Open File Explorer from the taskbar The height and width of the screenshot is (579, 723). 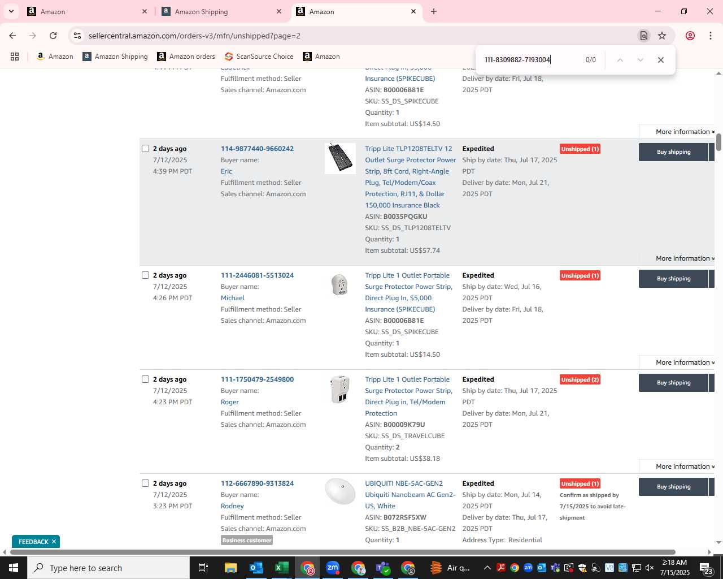click(x=230, y=568)
